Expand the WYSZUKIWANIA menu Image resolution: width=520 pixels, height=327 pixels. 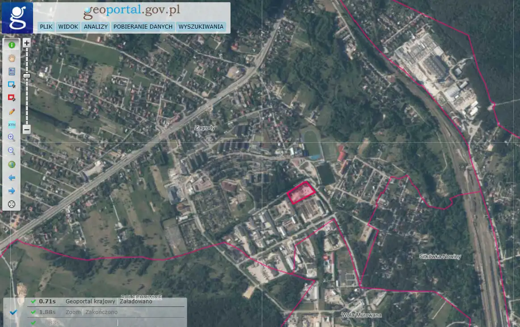tap(201, 27)
